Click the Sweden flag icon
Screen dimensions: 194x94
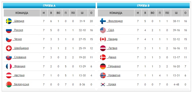[x=9, y=21]
